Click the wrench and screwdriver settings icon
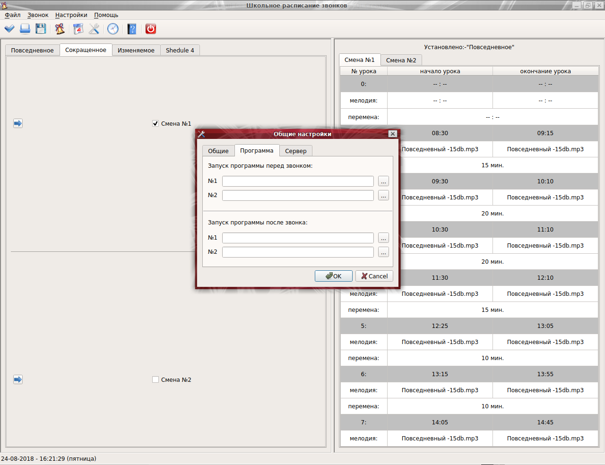Viewport: 605px width, 465px height. coord(94,29)
